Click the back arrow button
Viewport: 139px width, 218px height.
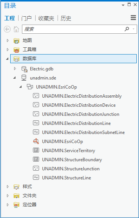tap(7, 29)
